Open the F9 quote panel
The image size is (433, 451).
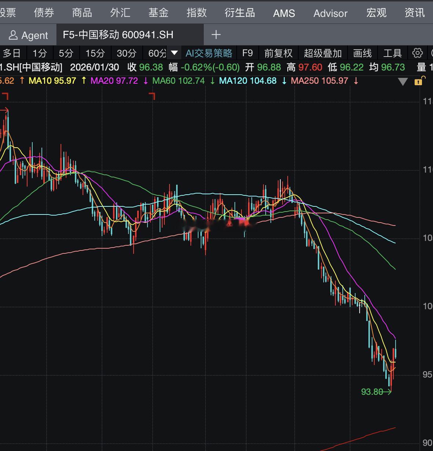248,53
